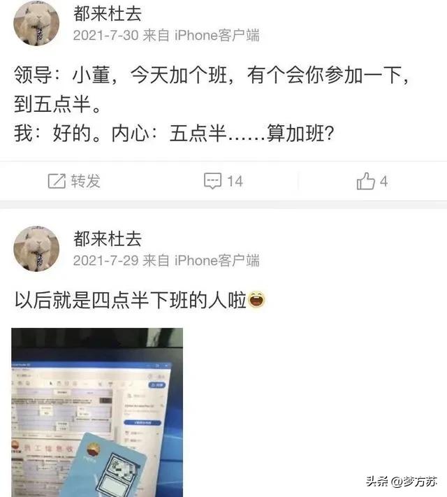This screenshot has width=447, height=497.
Task: Click the 2021-7-30 timestamp
Action: tap(105, 35)
